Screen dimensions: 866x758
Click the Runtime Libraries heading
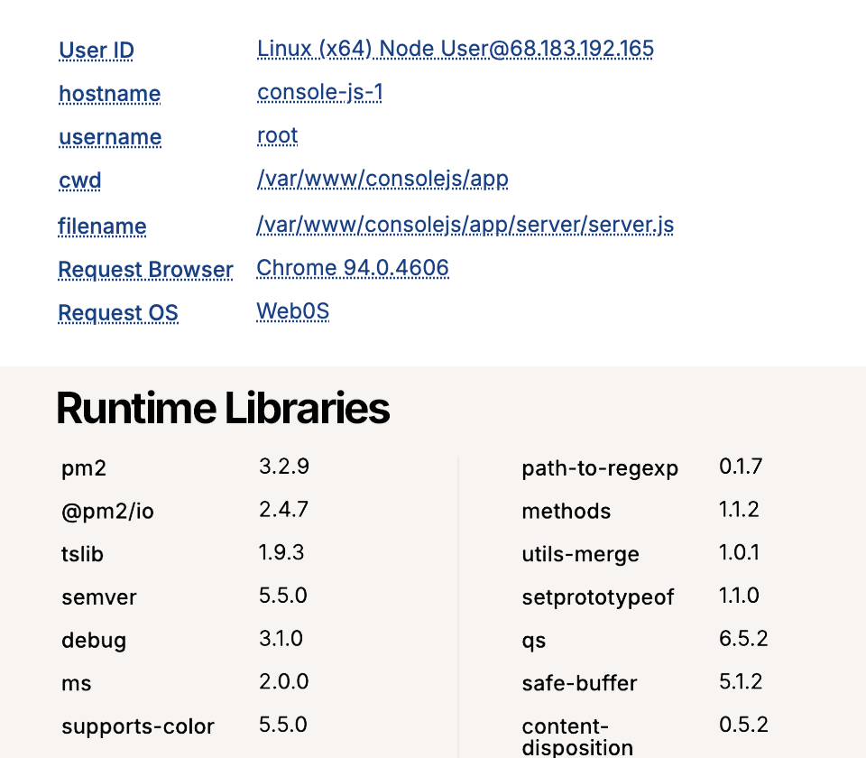click(x=223, y=408)
